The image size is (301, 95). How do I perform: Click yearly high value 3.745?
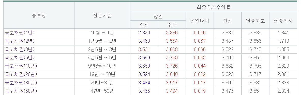coord(255,49)
